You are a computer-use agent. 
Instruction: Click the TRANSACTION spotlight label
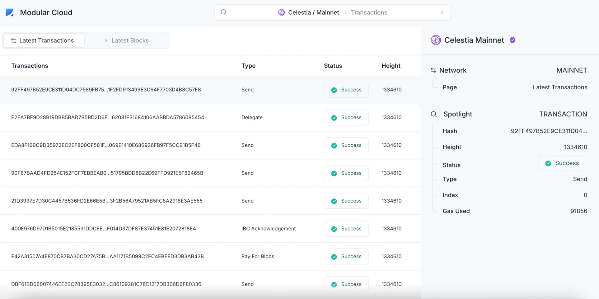tap(563, 114)
